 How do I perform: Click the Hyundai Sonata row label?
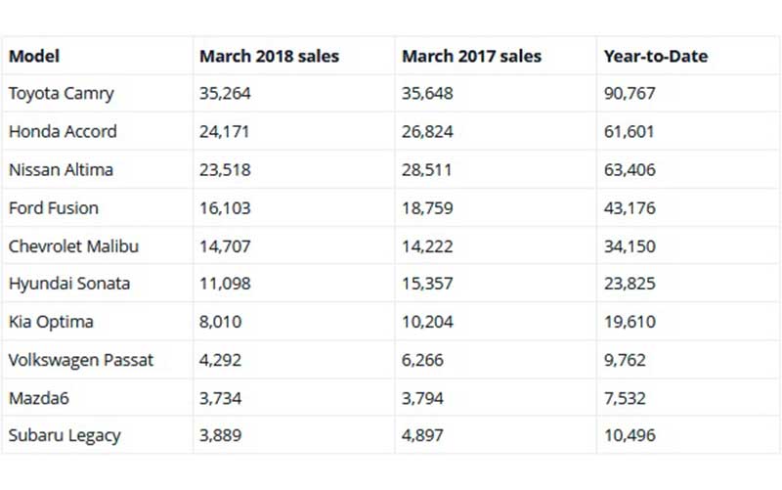pyautogui.click(x=69, y=285)
